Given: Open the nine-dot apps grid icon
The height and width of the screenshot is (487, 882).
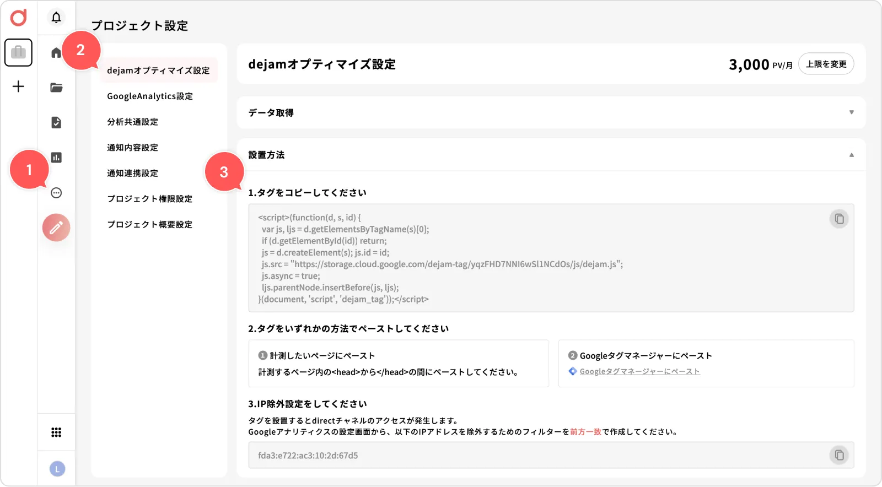Looking at the screenshot, I should (x=56, y=432).
